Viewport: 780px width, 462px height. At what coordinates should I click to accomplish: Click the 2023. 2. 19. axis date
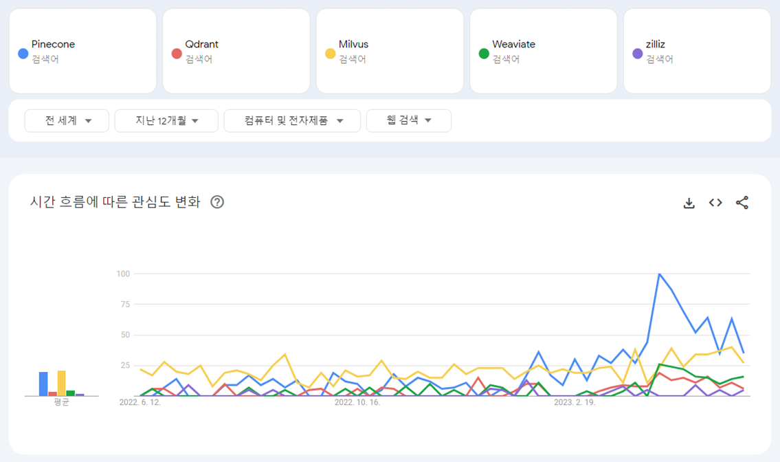(574, 402)
